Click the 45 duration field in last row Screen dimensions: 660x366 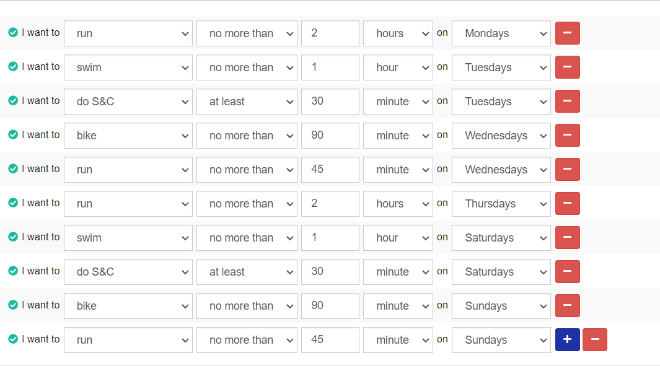330,340
